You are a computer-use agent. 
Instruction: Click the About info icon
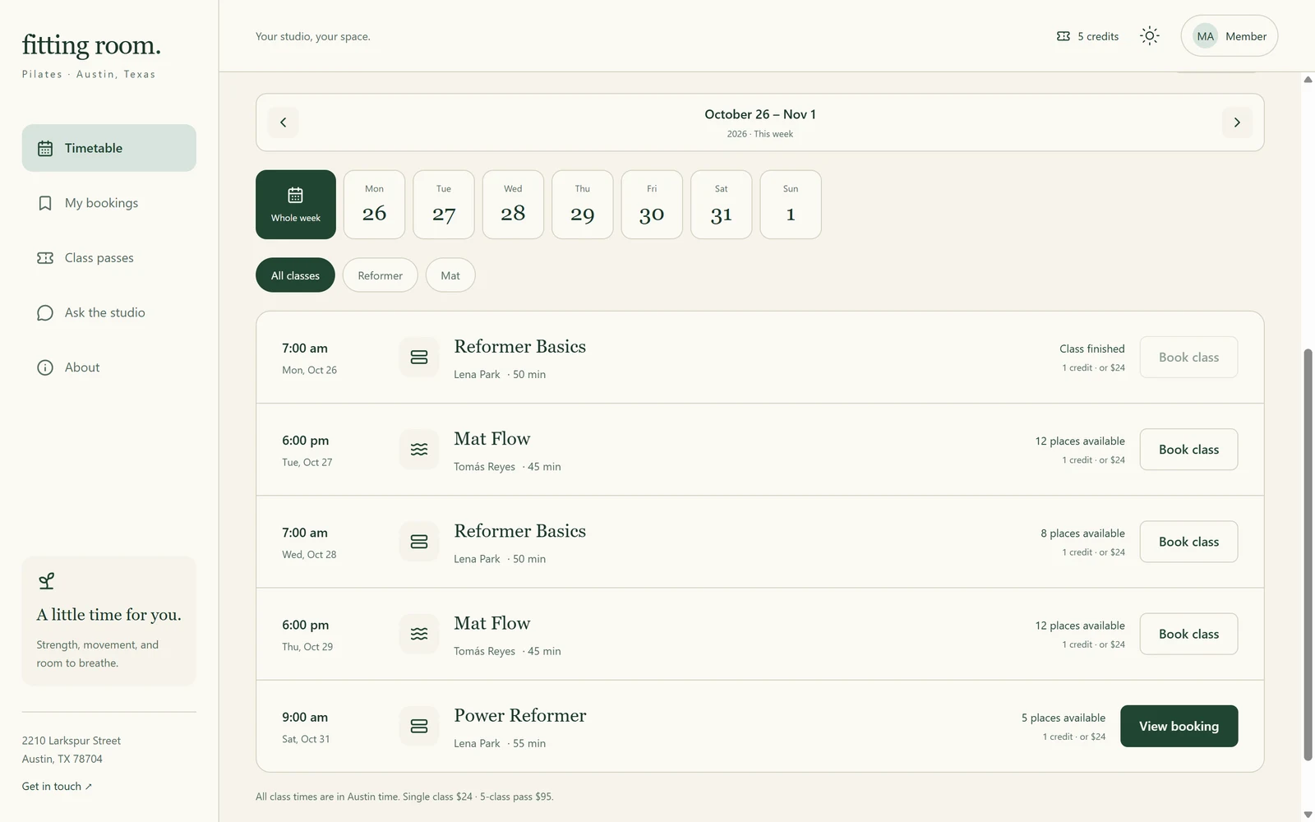pos(45,367)
